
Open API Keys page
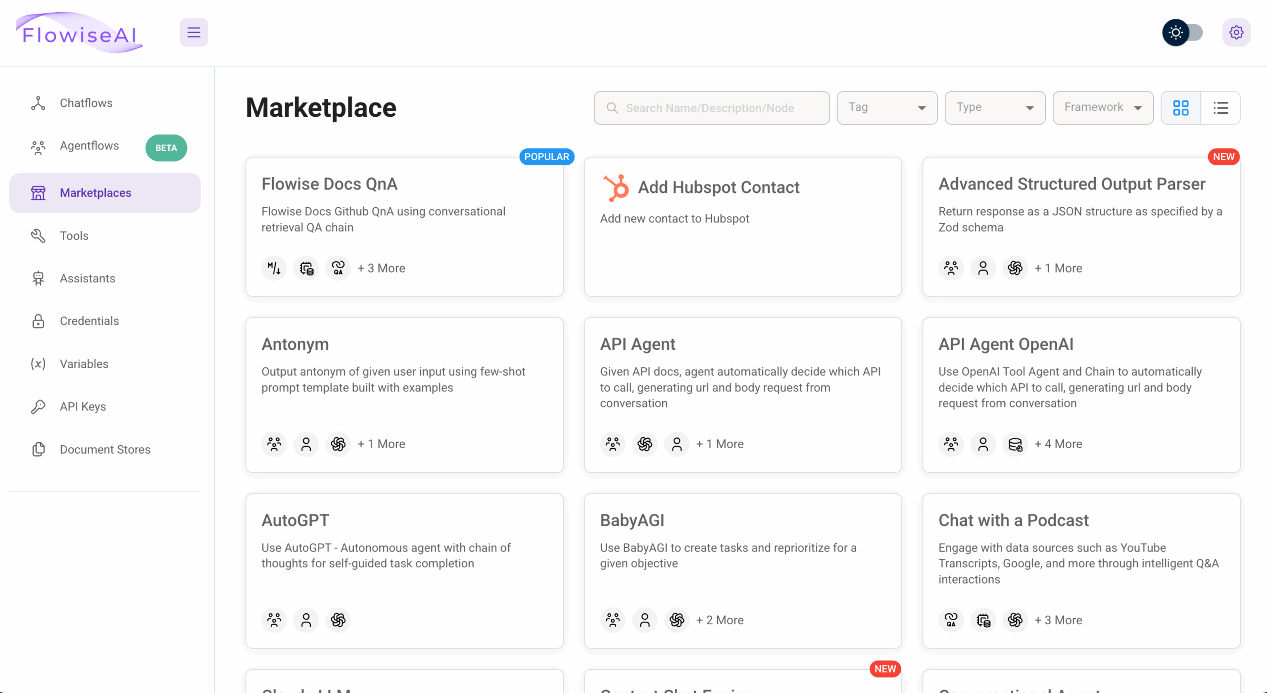[105, 407]
